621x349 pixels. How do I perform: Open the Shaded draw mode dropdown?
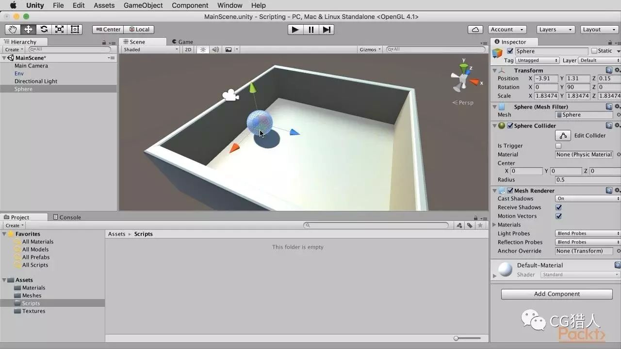tap(151, 49)
